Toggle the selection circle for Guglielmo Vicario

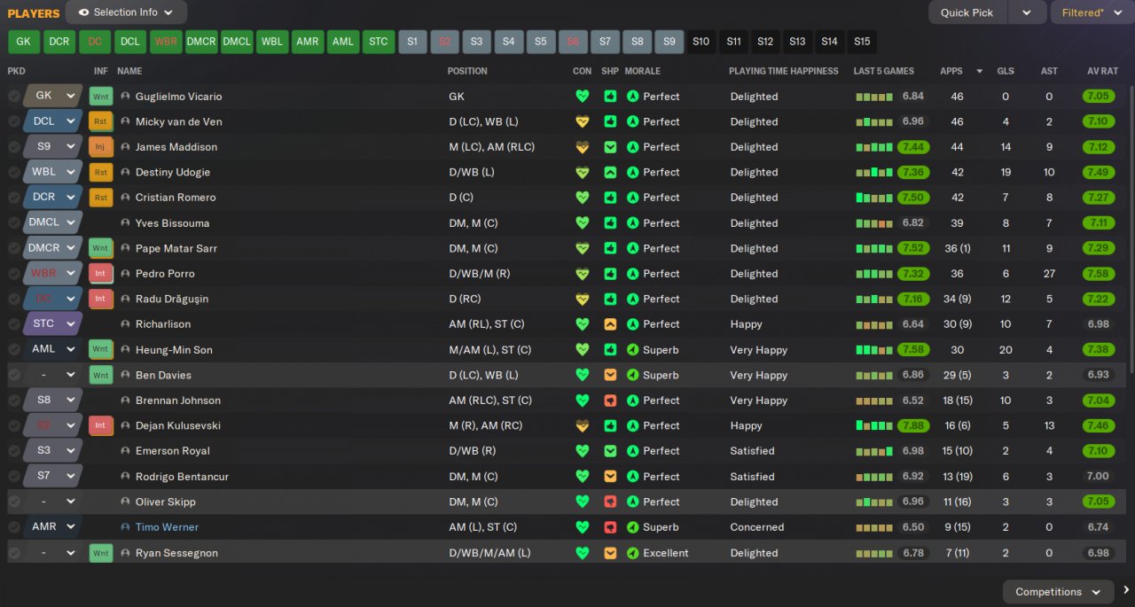[14, 97]
